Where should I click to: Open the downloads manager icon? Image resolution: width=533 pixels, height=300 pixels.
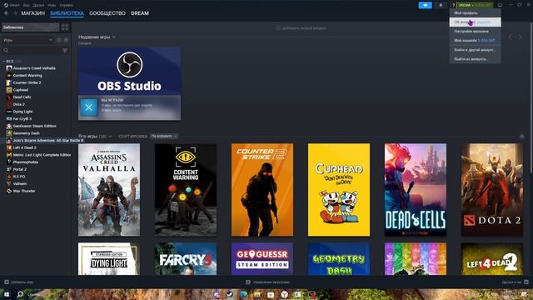tap(248, 282)
